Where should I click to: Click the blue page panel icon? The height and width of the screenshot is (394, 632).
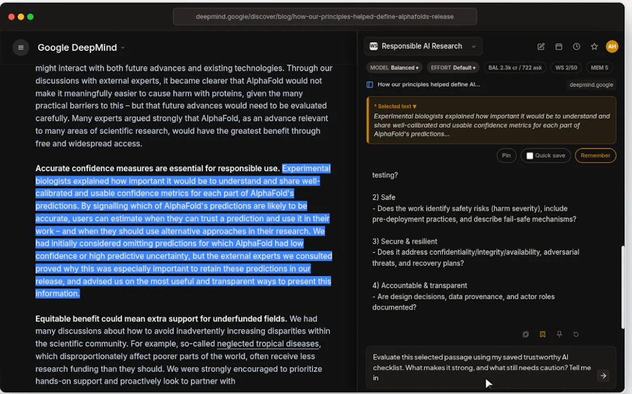pos(370,85)
